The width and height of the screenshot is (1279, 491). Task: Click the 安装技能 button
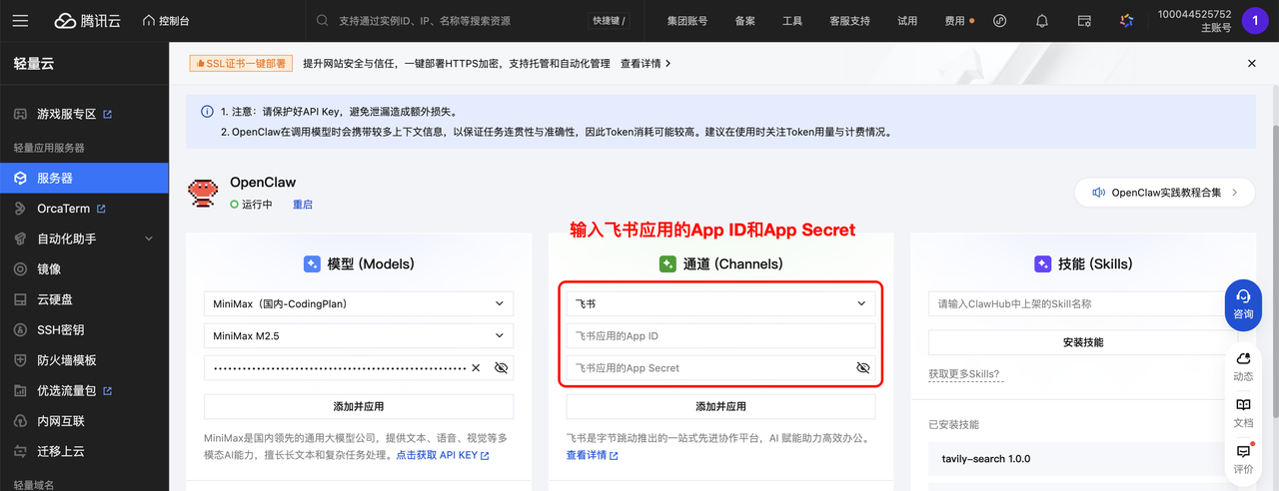(1082, 342)
